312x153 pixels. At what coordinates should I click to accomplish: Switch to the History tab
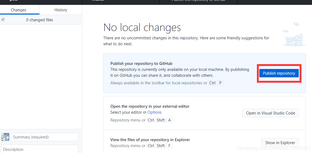tap(61, 10)
